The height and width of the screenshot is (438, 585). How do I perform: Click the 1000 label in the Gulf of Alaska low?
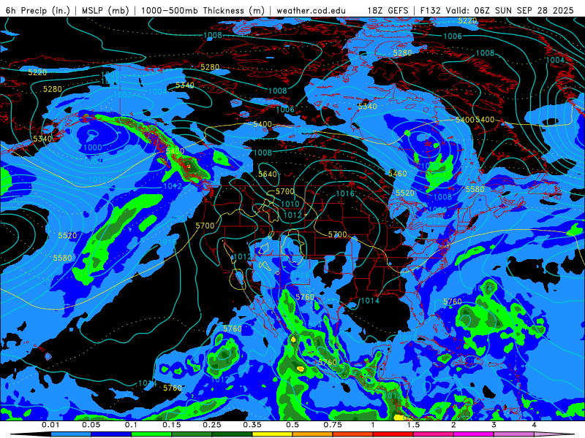(x=92, y=147)
